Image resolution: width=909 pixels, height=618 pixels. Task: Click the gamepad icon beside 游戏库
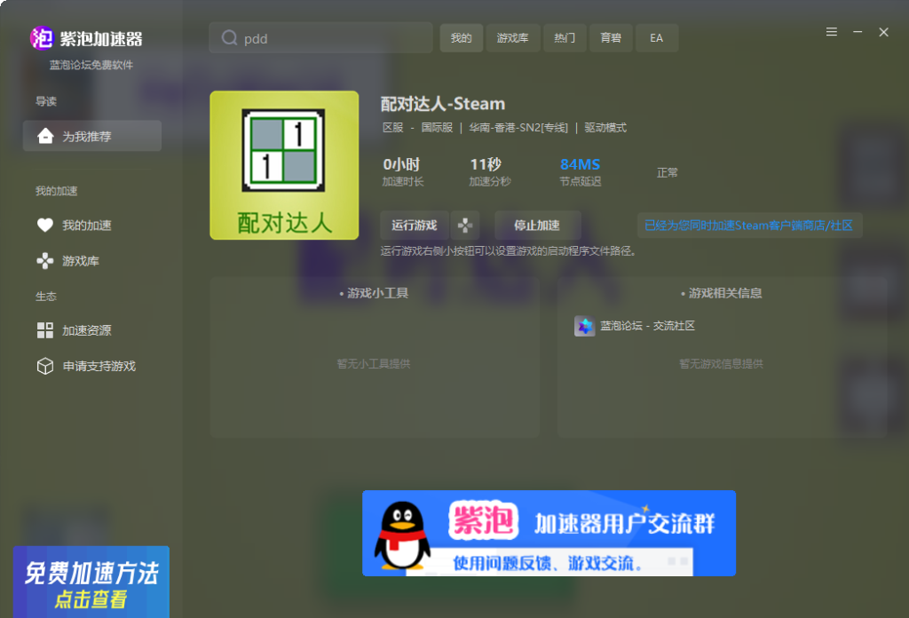44,261
